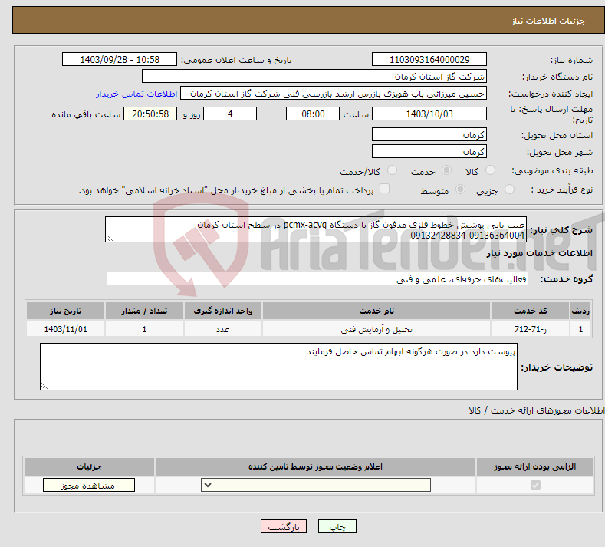Click the need date cell 1403/11/01
The image size is (605, 547).
click(x=65, y=329)
